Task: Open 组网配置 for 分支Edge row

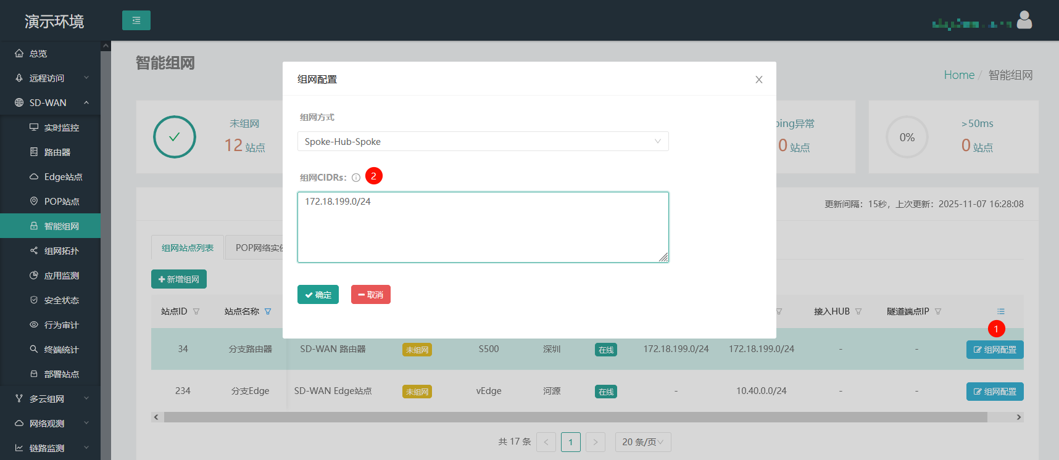Action: tap(995, 392)
